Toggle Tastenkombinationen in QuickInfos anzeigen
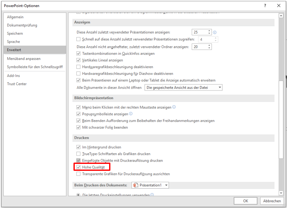 pos(78,54)
